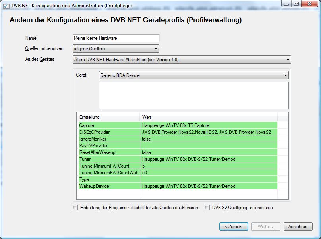This screenshot has width=321, height=239.
Task: Click the empty device description text box
Action: click(193, 95)
